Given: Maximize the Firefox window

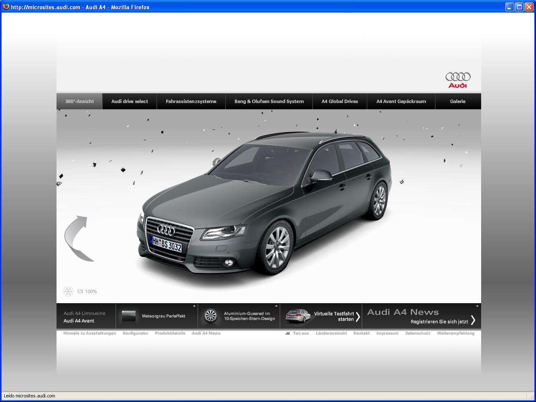Looking at the screenshot, I should point(519,7).
